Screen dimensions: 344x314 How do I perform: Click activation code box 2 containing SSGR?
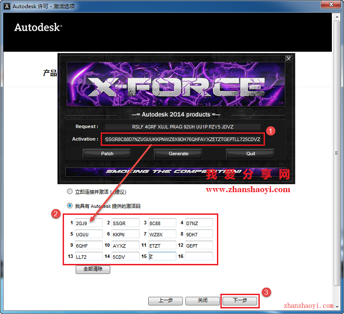[x=125, y=223]
